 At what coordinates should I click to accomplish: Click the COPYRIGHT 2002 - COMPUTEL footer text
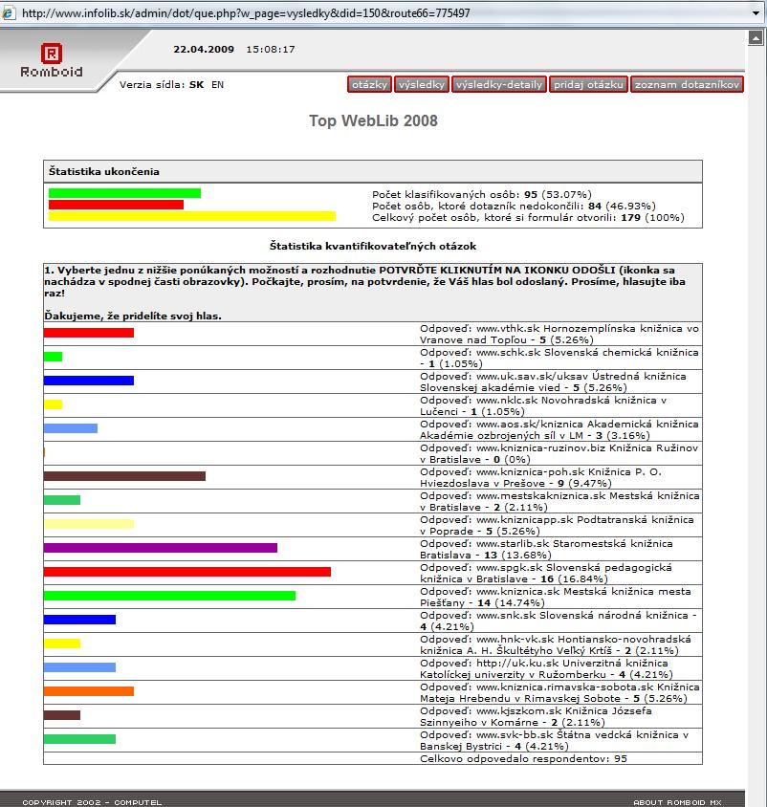pos(92,802)
